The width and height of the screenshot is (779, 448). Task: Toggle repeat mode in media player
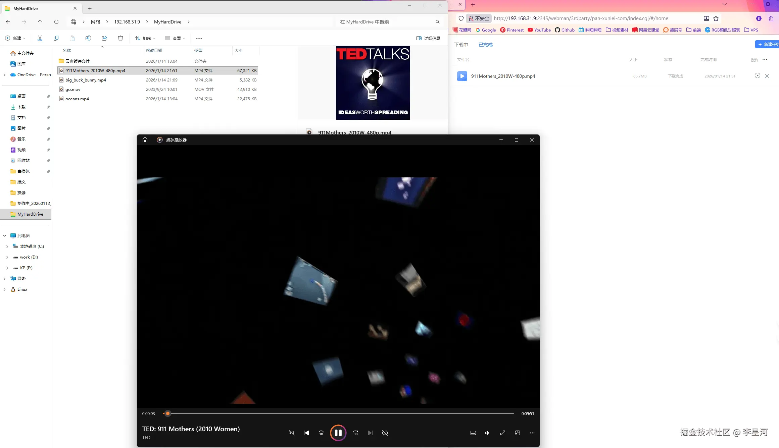385,433
